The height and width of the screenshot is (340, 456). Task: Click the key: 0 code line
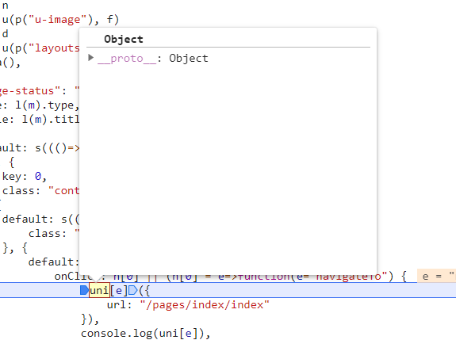[25, 177]
